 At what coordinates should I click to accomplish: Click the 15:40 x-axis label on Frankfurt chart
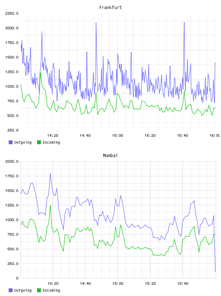click(182, 136)
